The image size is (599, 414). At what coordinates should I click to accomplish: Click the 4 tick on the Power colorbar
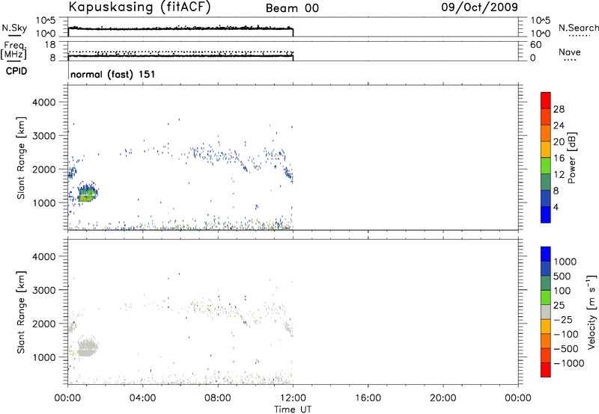tap(556, 208)
